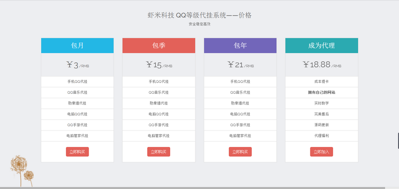
Task: Click 勋章墙代挂 row in 包年 card
Action: point(240,104)
